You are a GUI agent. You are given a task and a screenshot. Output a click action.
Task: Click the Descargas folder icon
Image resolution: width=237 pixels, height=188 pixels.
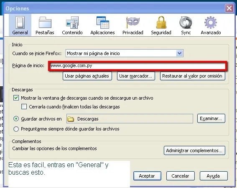tap(71, 119)
